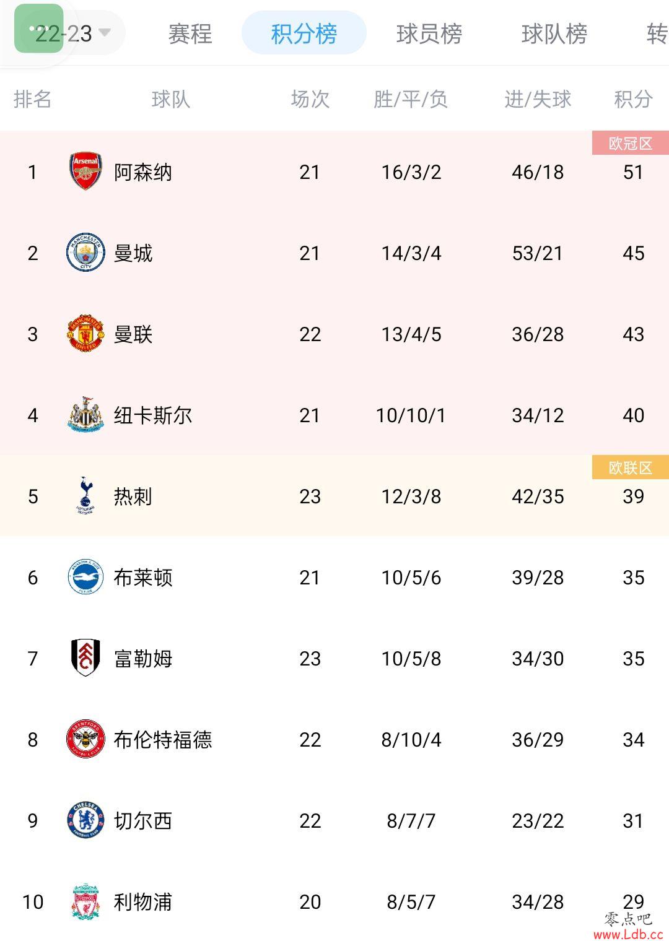
Task: Tap the Tottenham cockerel crest
Action: click(85, 496)
